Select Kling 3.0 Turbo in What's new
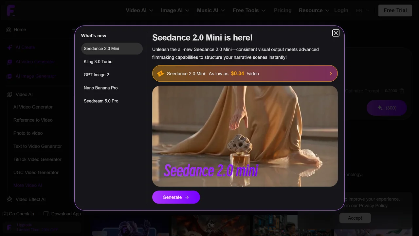The image size is (419, 236). click(x=112, y=62)
